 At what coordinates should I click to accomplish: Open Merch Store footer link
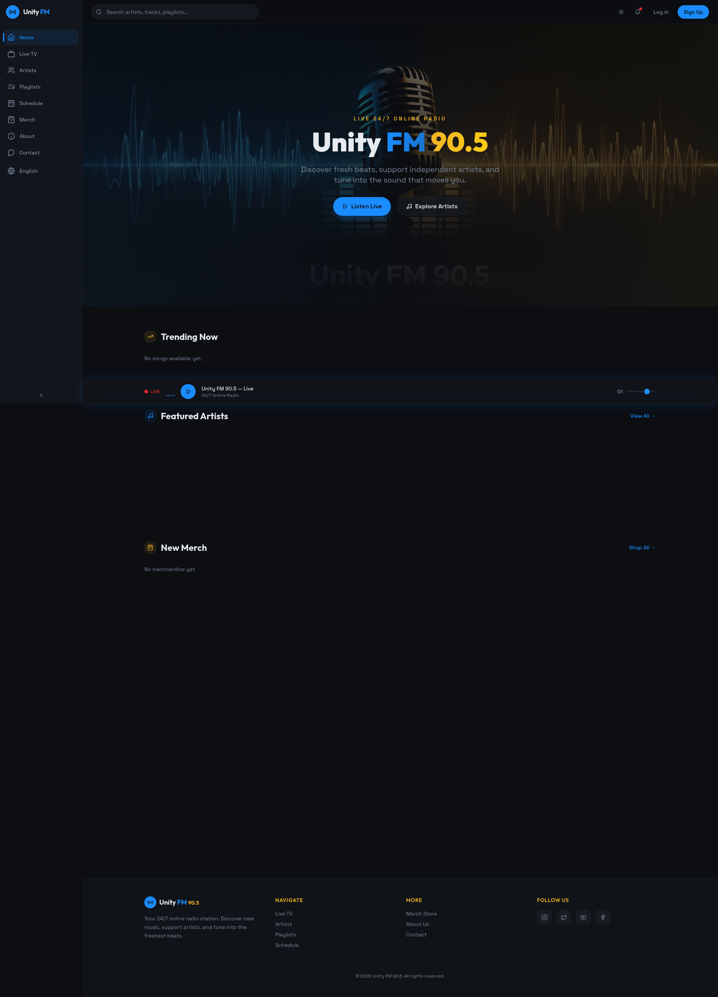pyautogui.click(x=422, y=914)
